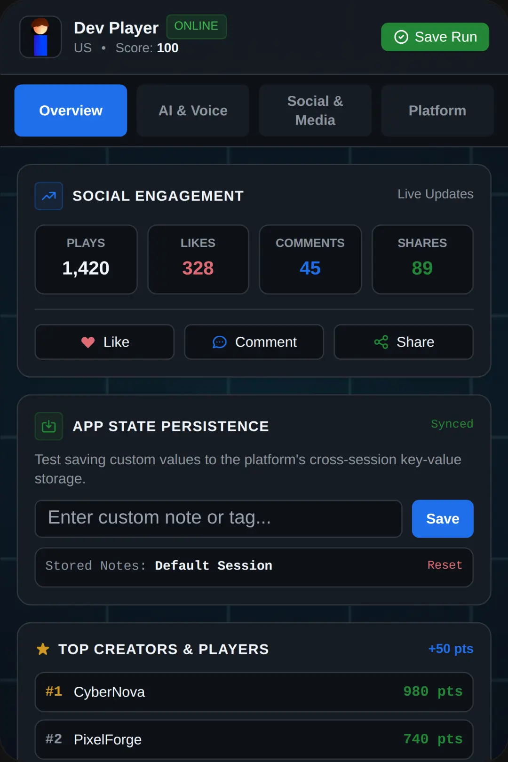Click the heart icon on the Like button
508x762 pixels.
tap(88, 342)
